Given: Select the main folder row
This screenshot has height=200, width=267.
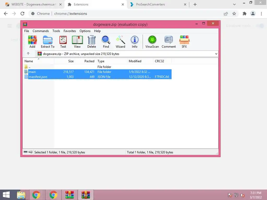Looking at the screenshot, I should click(x=97, y=72).
